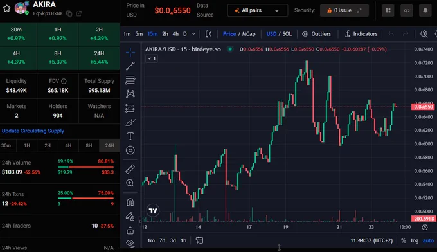Toggle stay in drawing mode
The width and height of the screenshot is (437, 252).
(x=130, y=216)
